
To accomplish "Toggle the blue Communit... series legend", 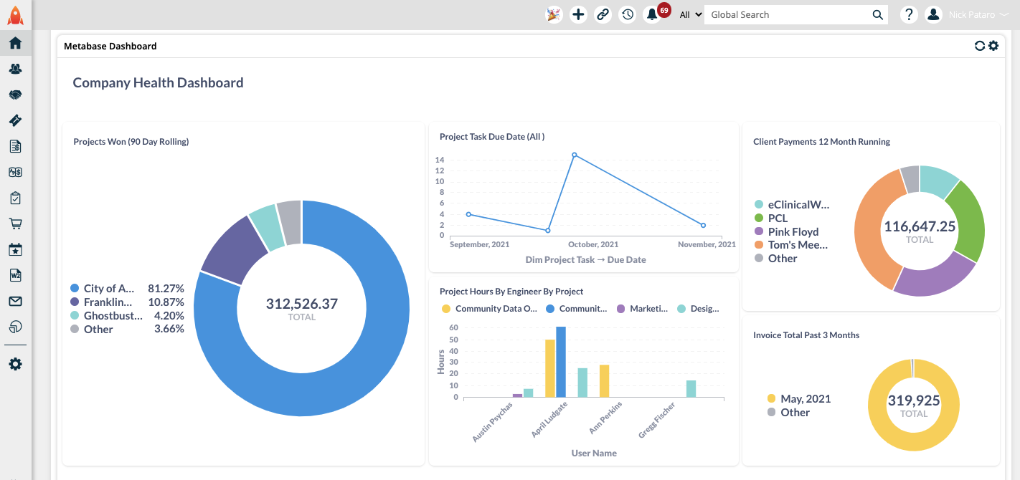I will coord(576,309).
